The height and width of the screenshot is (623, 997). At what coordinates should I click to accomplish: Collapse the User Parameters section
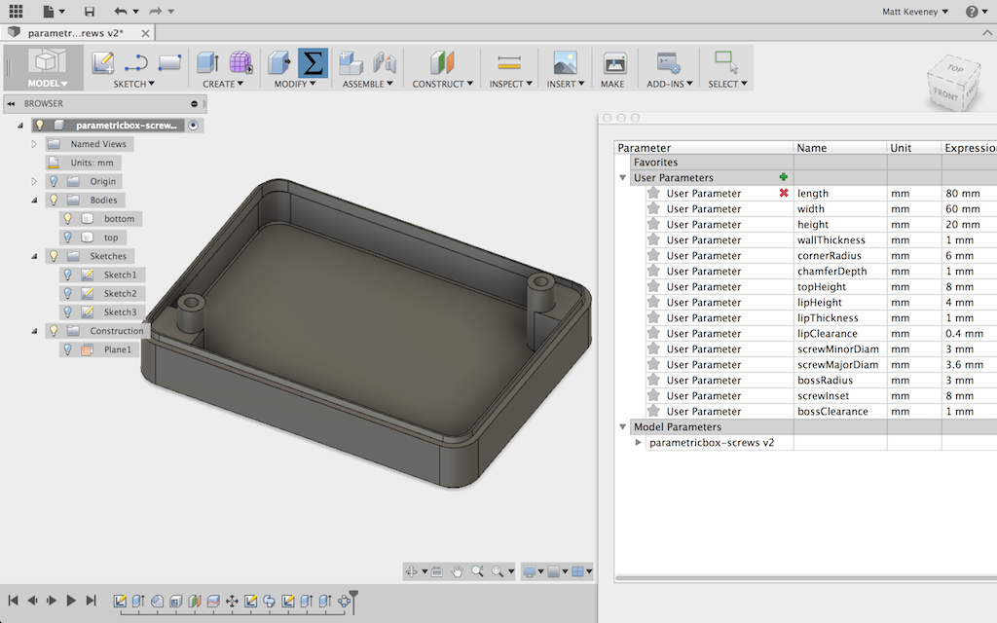point(622,177)
